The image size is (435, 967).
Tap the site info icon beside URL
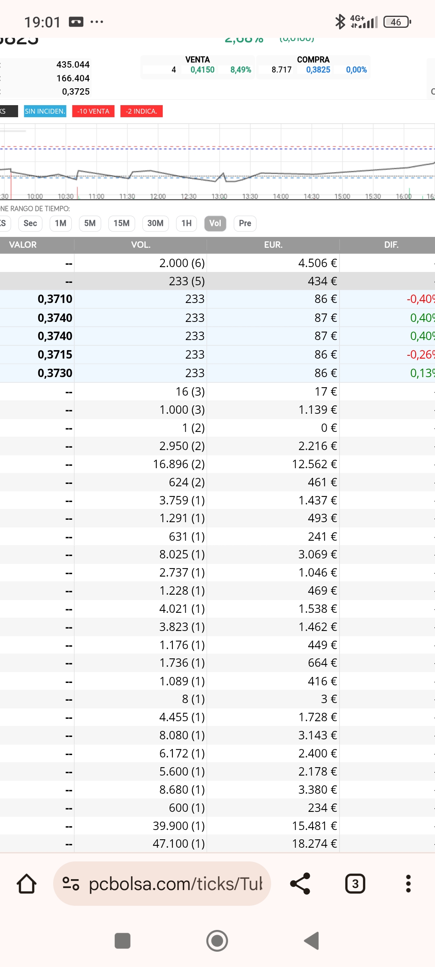pyautogui.click(x=71, y=884)
